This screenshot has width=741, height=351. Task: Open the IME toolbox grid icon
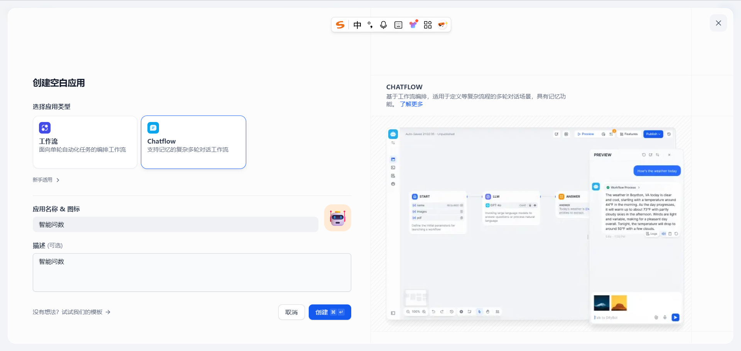[x=428, y=25]
